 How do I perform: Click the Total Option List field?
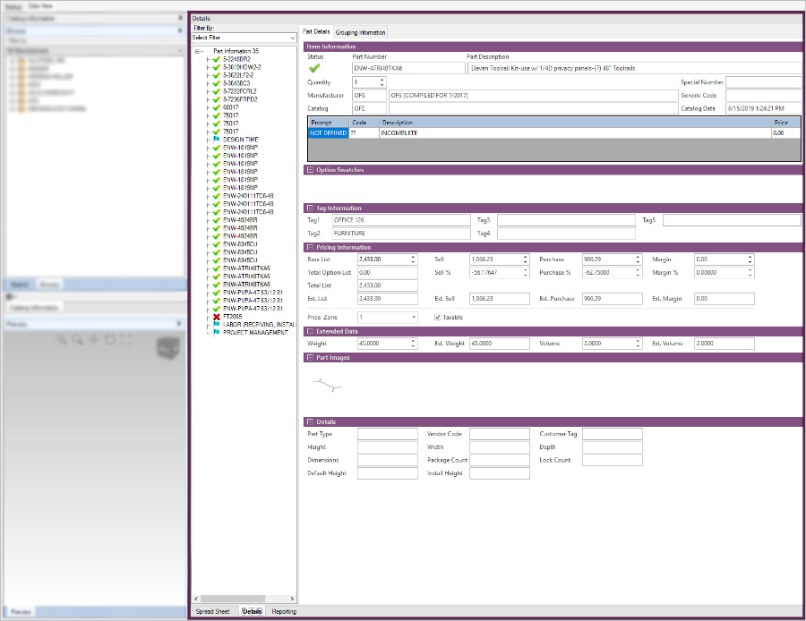coord(388,273)
